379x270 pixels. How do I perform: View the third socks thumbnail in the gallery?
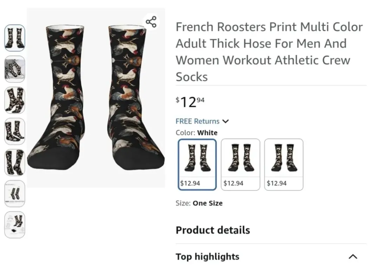(15, 100)
